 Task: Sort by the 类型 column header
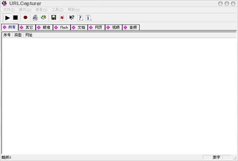point(18,35)
